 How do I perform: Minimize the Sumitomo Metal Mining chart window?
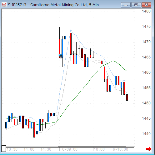tap(126, 5)
